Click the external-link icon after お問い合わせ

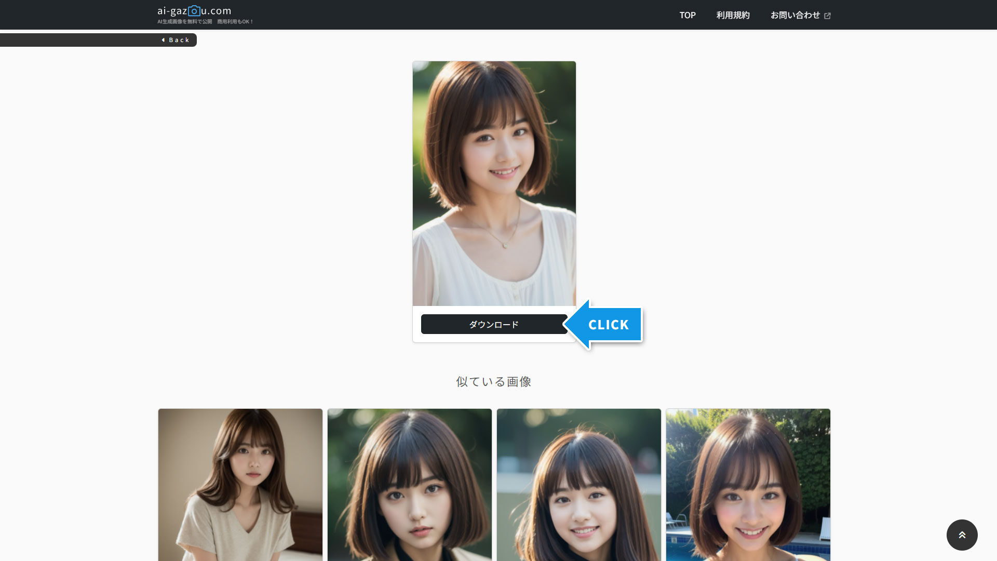827,16
